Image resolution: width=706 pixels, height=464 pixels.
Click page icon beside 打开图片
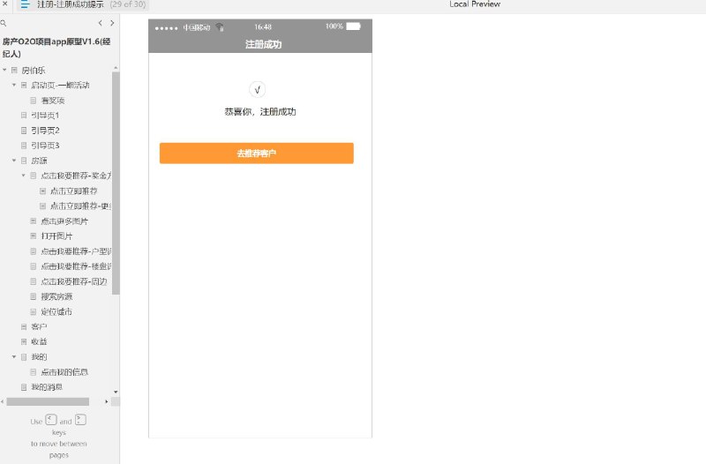(34, 236)
